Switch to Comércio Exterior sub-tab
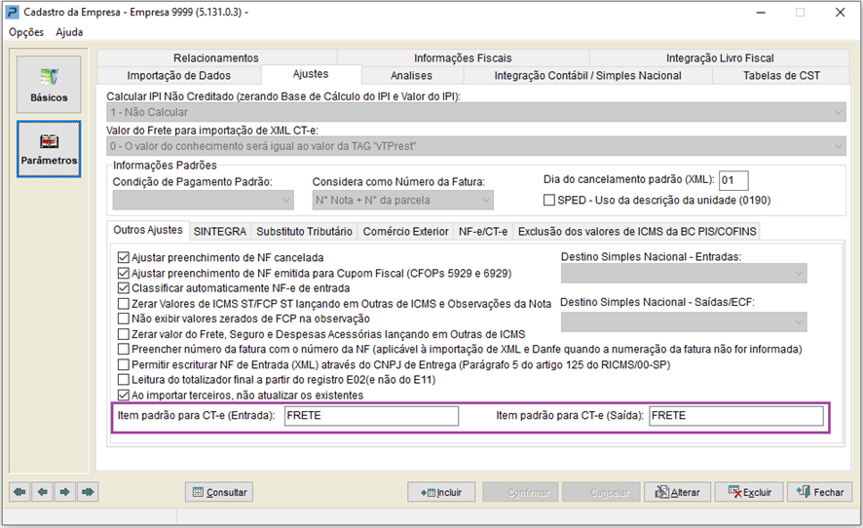Viewport: 863px width, 528px height. tap(405, 232)
